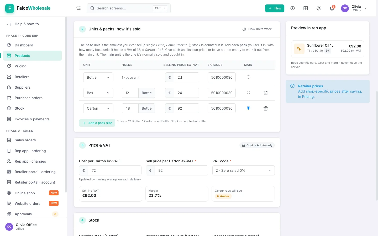Click the FalcoWholesale logo icon
Image resolution: width=378 pixels, height=236 pixels.
(x=10, y=8)
